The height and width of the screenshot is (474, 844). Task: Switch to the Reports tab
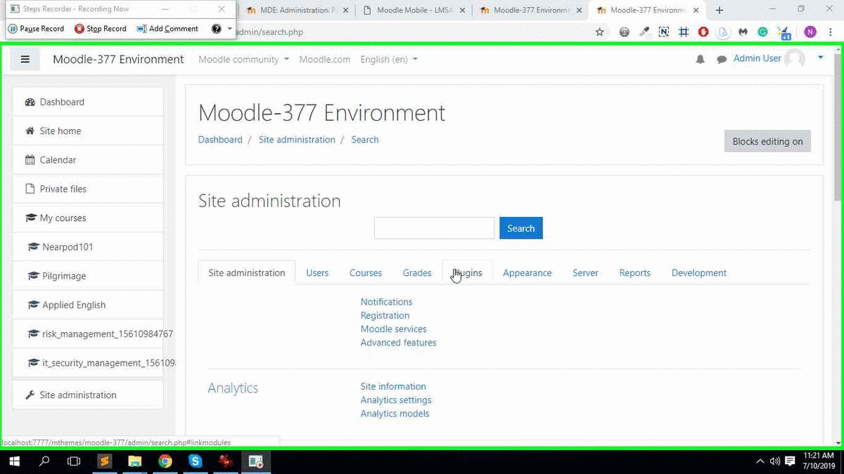tap(635, 272)
